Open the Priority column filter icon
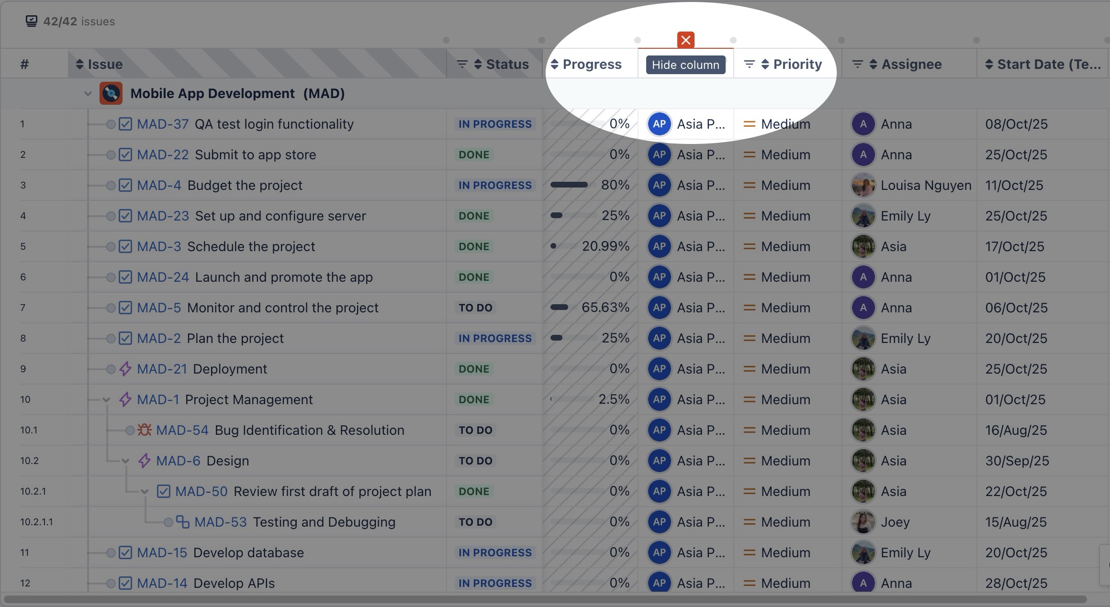The image size is (1110, 607). click(750, 64)
